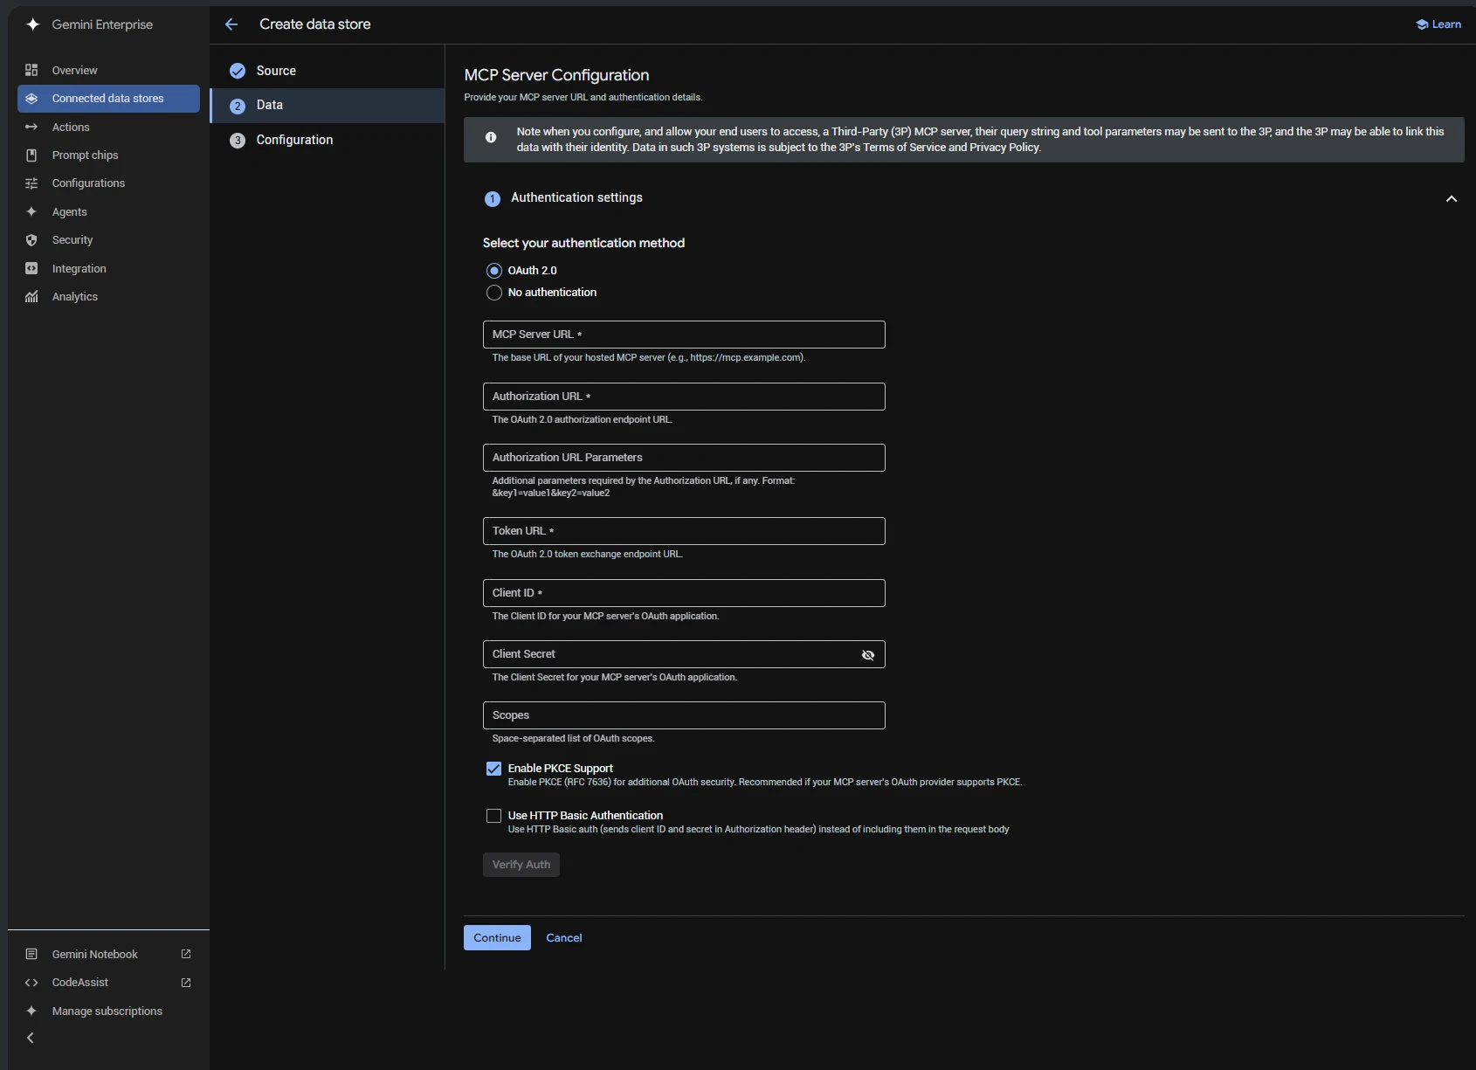The width and height of the screenshot is (1476, 1070).
Task: Open Integration in the sidebar
Action: [108, 269]
